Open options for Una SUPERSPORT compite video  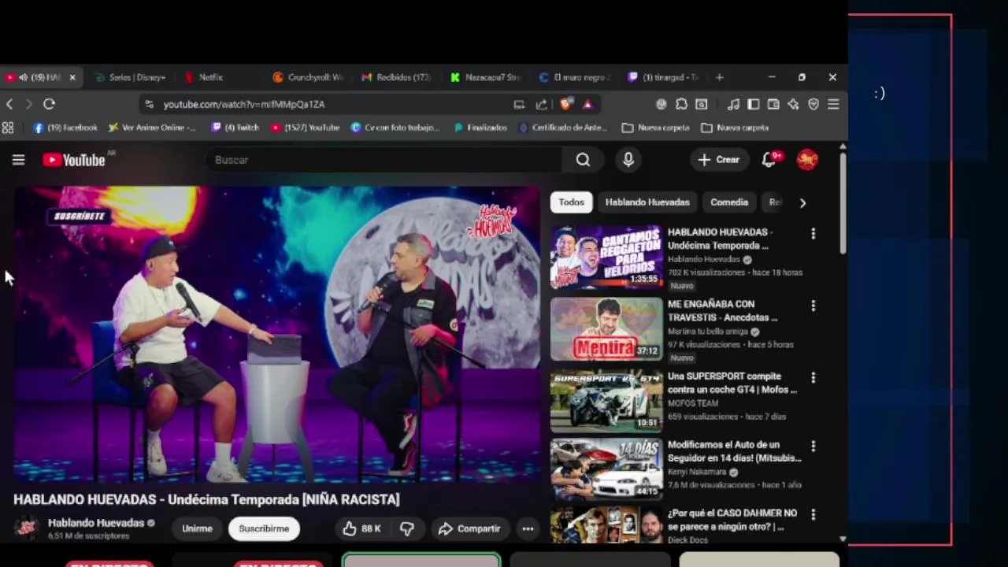pyautogui.click(x=813, y=378)
